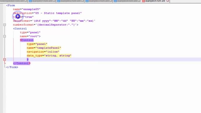Close the example02.form.xml tab
Screen dimensions: 201x113
click(x=82, y=1)
